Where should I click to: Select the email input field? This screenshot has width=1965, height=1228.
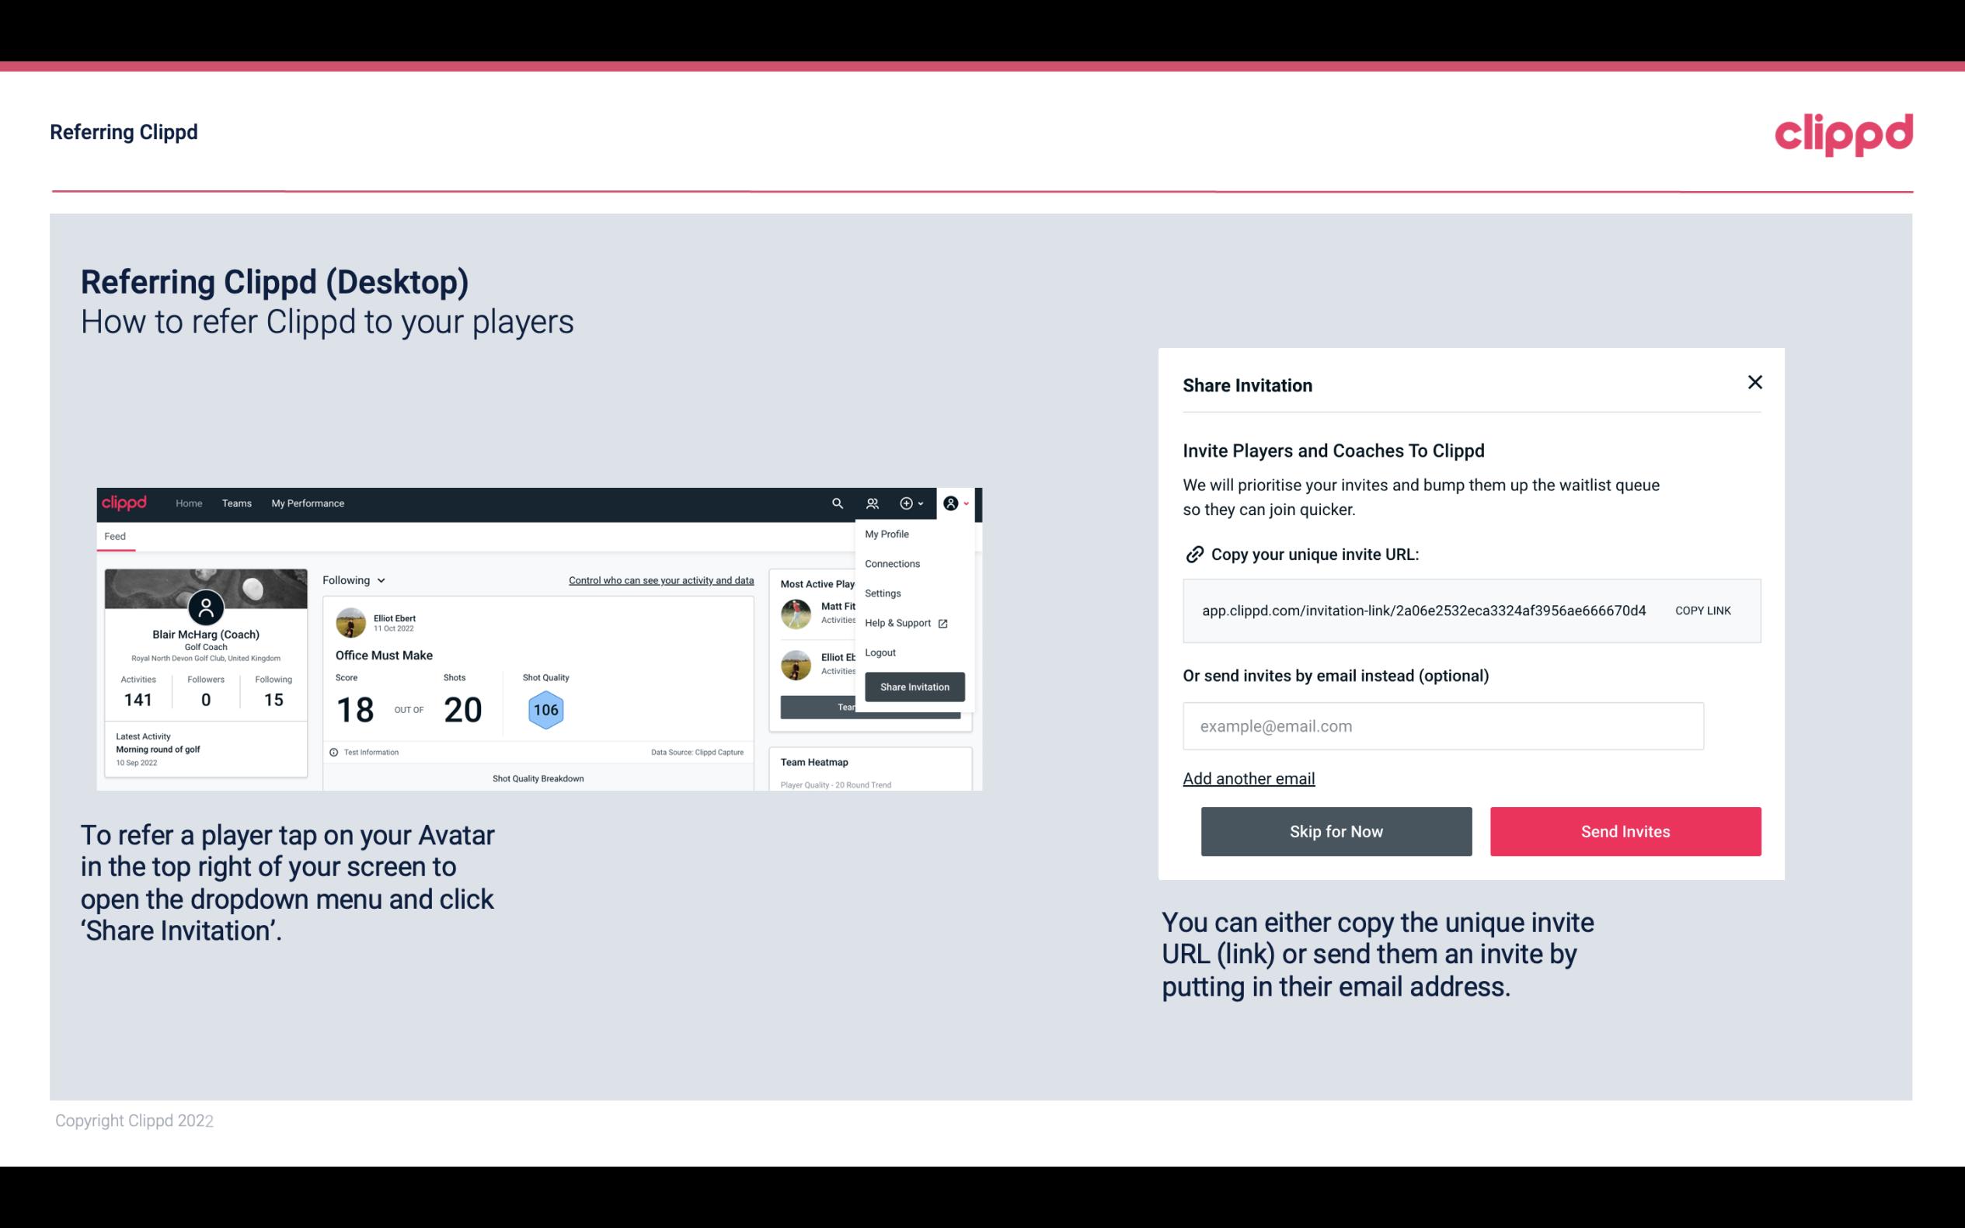coord(1443,725)
